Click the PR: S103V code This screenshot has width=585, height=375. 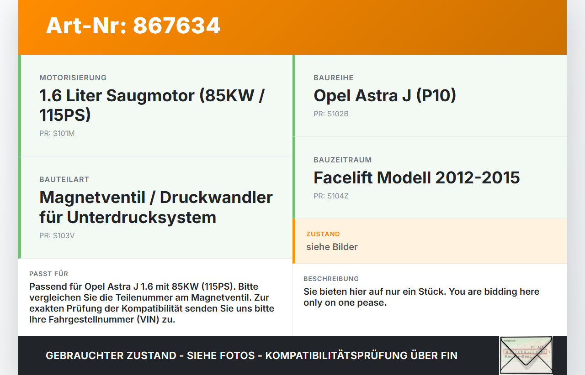pos(57,236)
